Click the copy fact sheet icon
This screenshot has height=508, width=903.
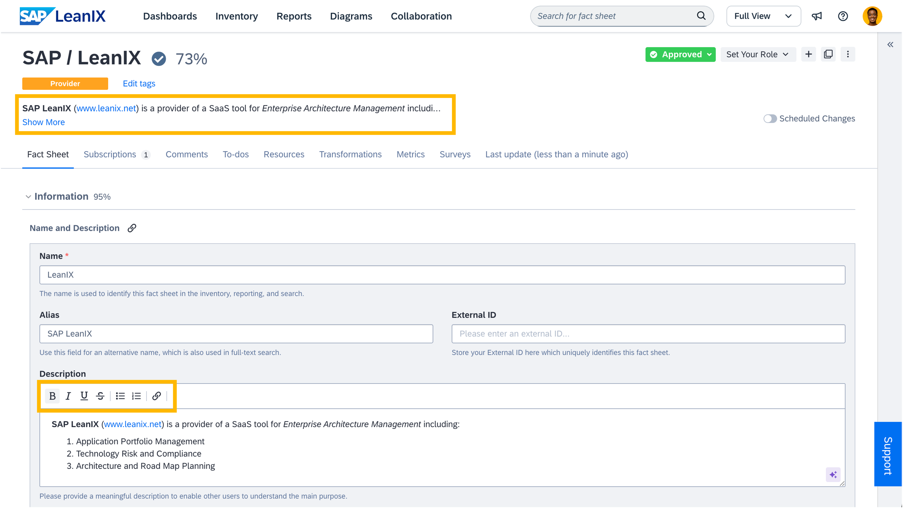828,54
